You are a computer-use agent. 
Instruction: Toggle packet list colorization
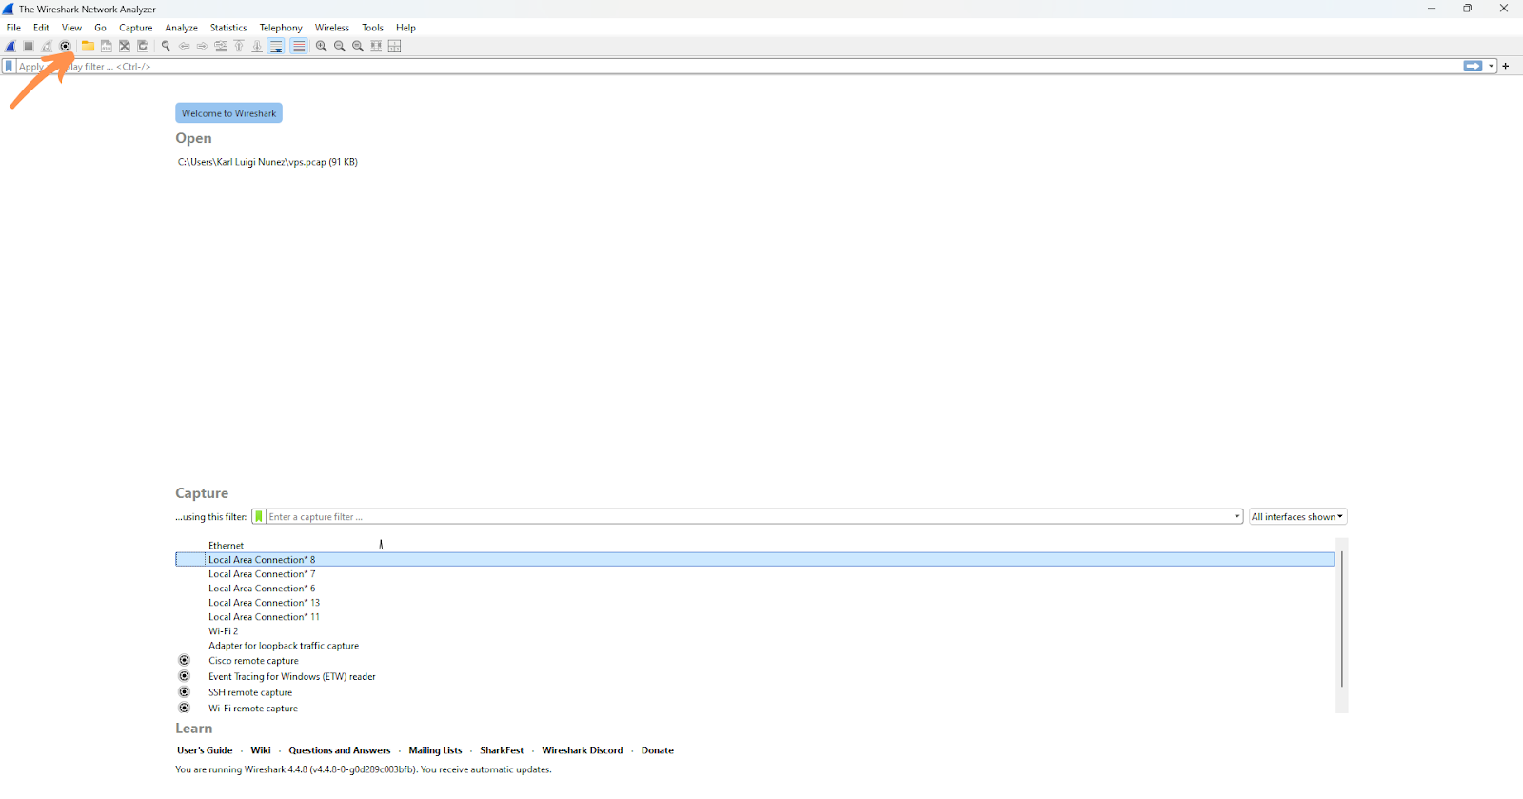(299, 46)
